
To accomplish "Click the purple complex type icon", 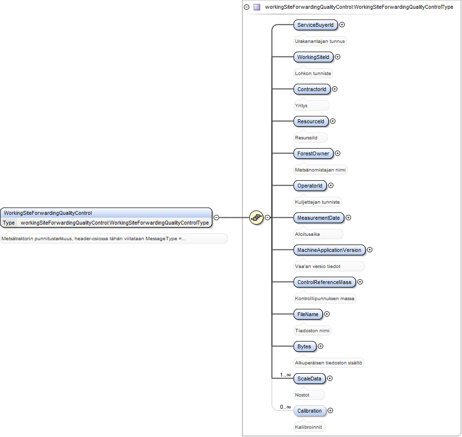I will click(257, 7).
